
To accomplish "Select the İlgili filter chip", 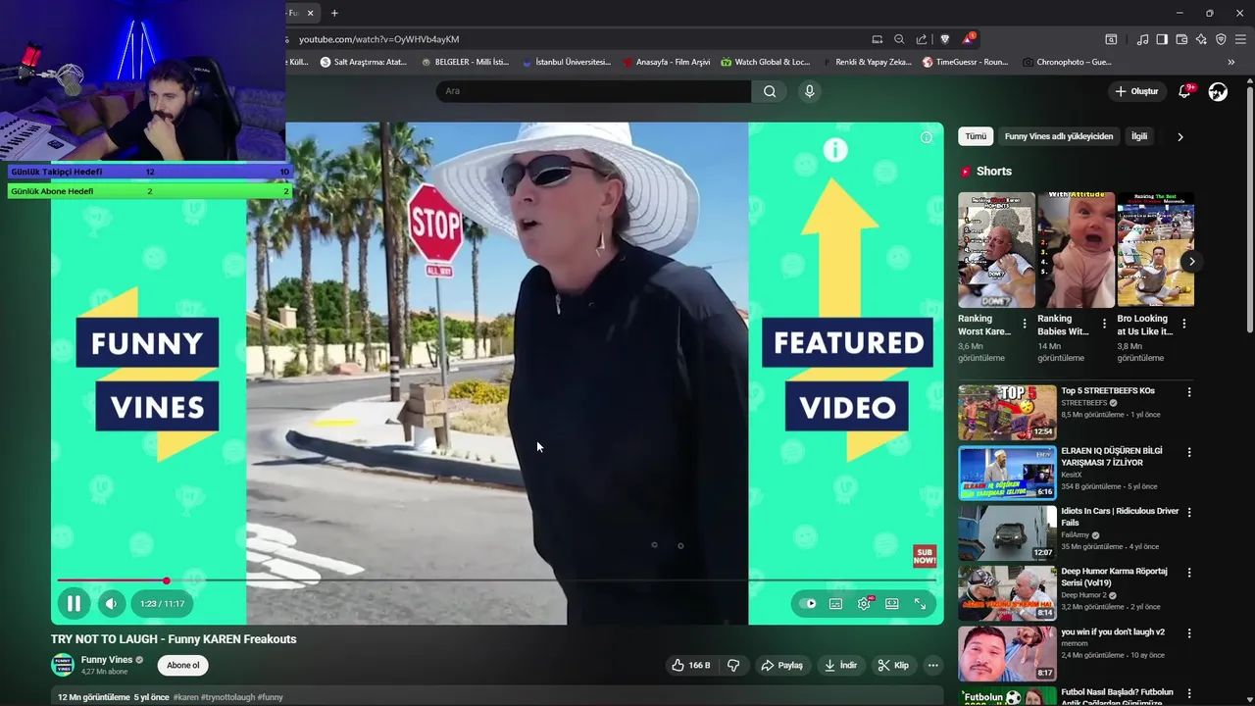I will [x=1139, y=136].
